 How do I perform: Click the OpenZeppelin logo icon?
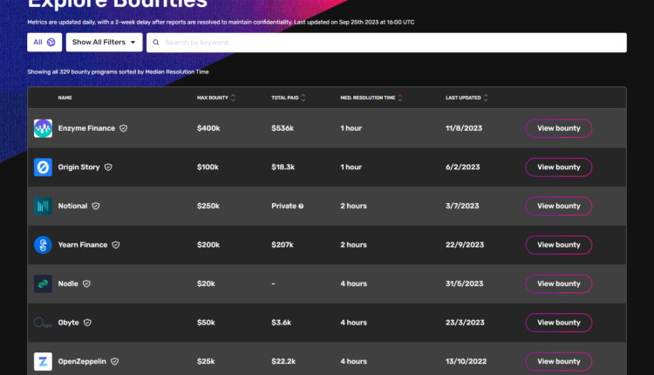(43, 361)
